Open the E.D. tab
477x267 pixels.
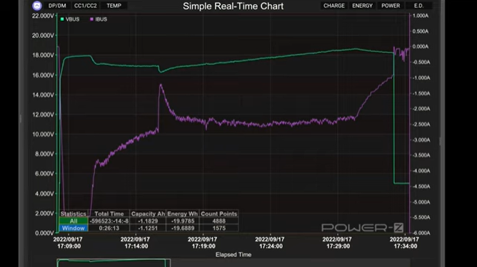(418, 6)
